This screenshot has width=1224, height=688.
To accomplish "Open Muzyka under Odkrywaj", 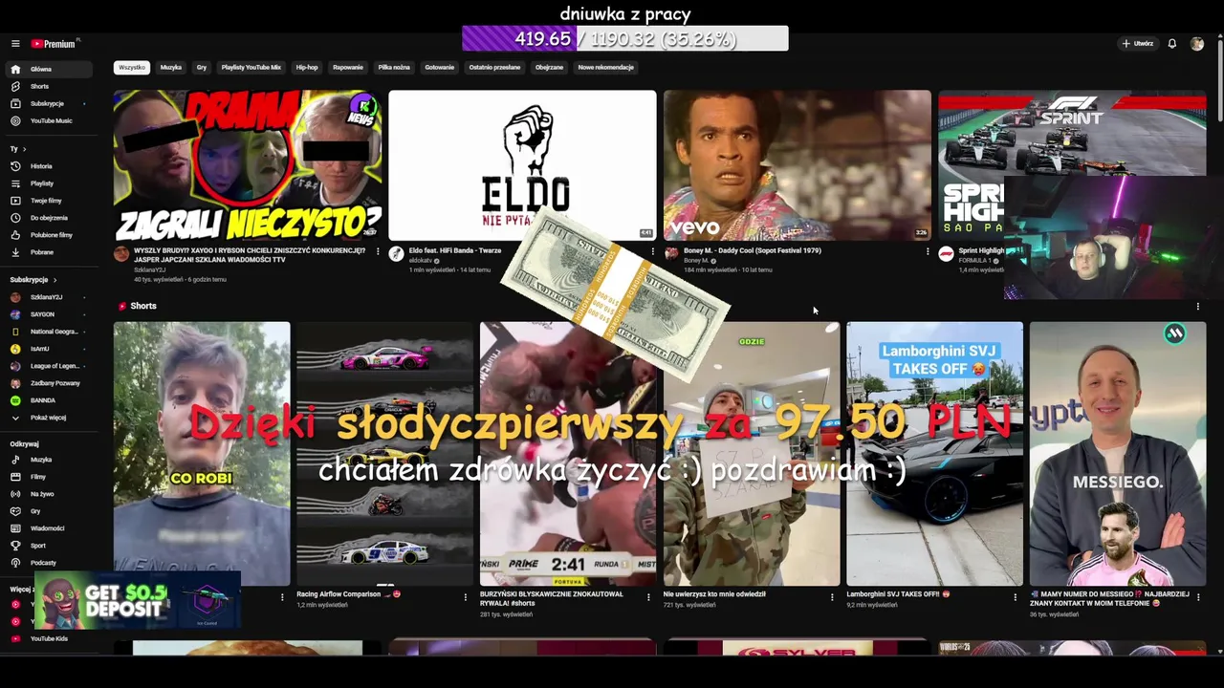I will coord(51,460).
